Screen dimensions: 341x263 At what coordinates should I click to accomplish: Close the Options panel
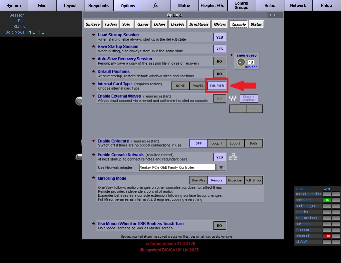(x=275, y=15)
